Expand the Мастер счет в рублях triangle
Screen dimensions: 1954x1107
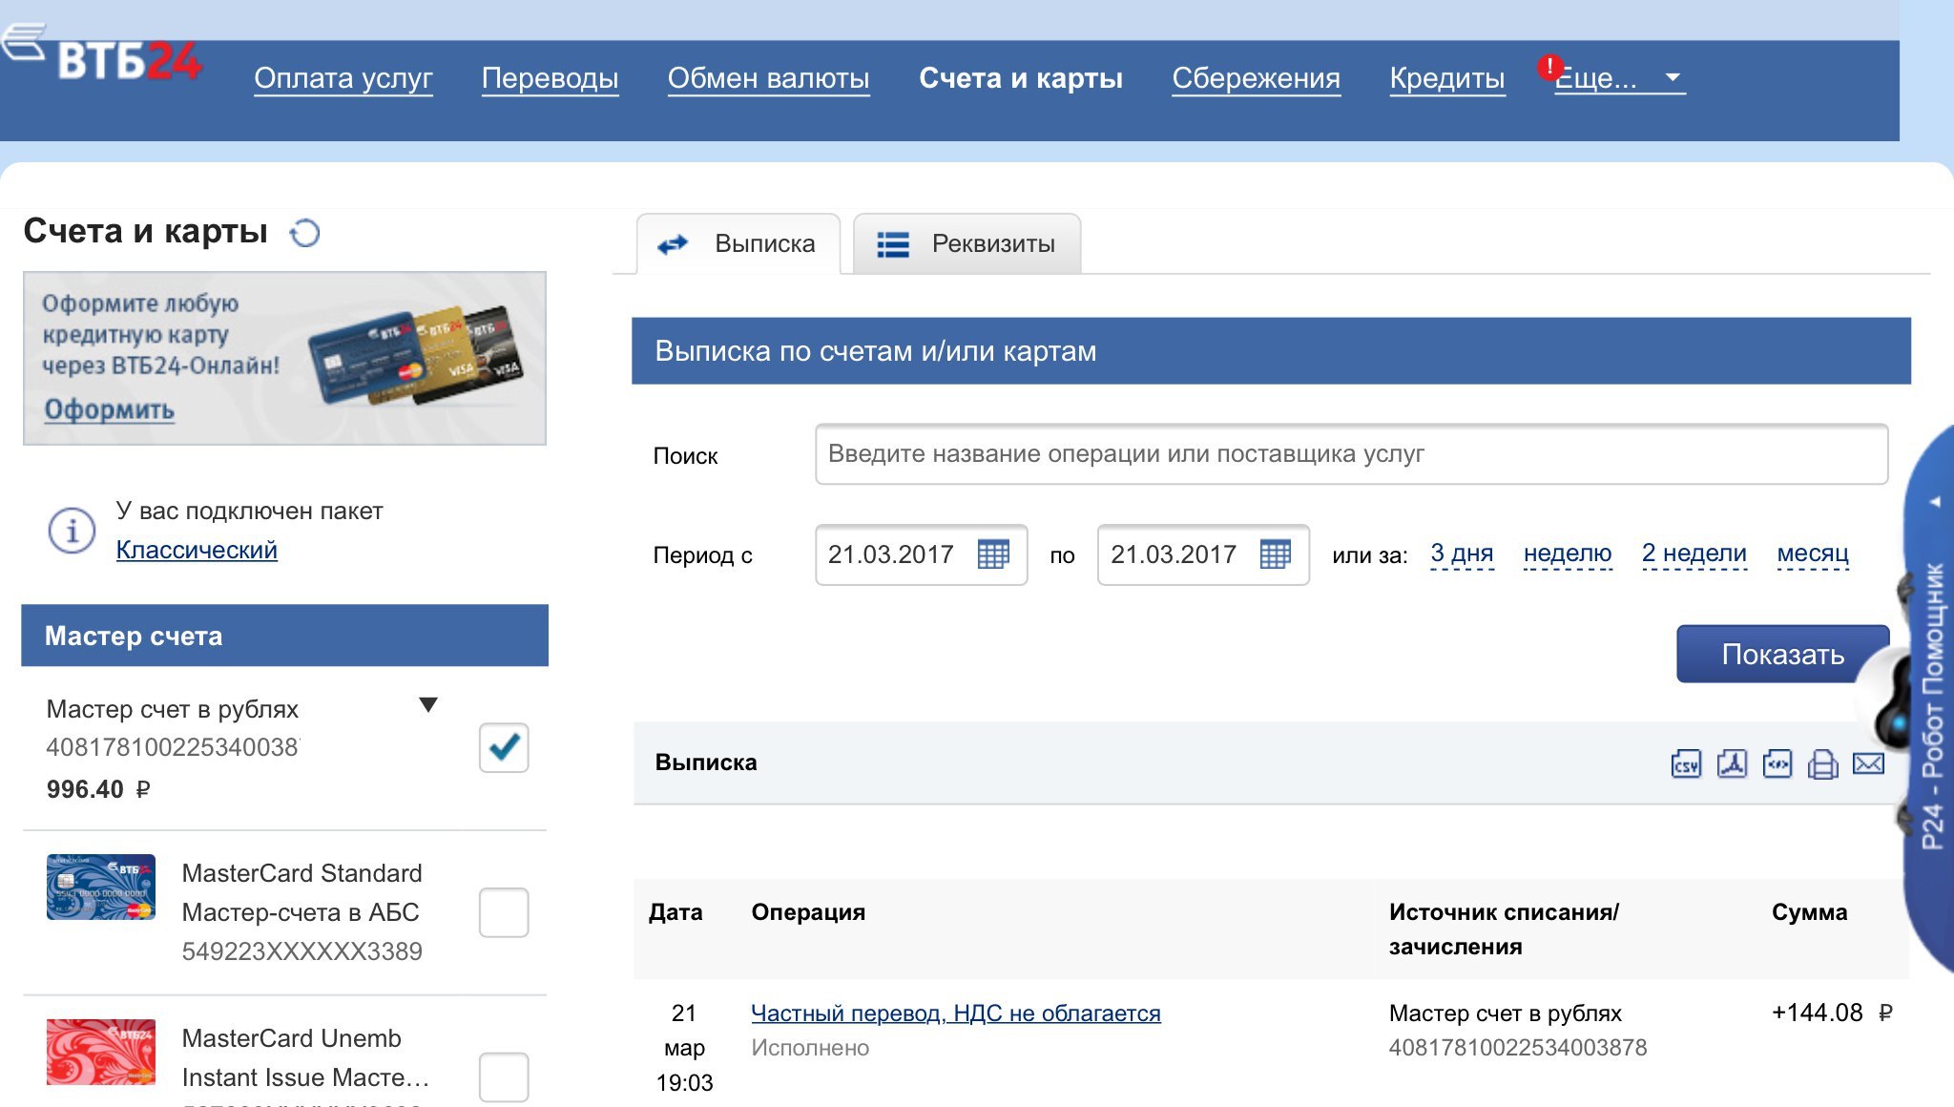(428, 705)
